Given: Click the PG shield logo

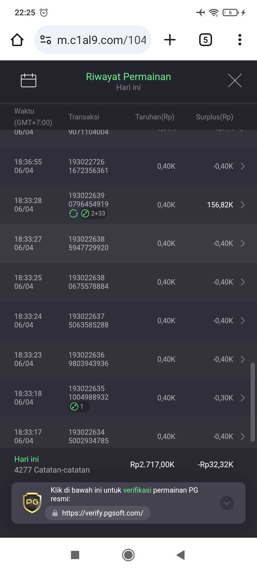Looking at the screenshot, I should [32, 503].
